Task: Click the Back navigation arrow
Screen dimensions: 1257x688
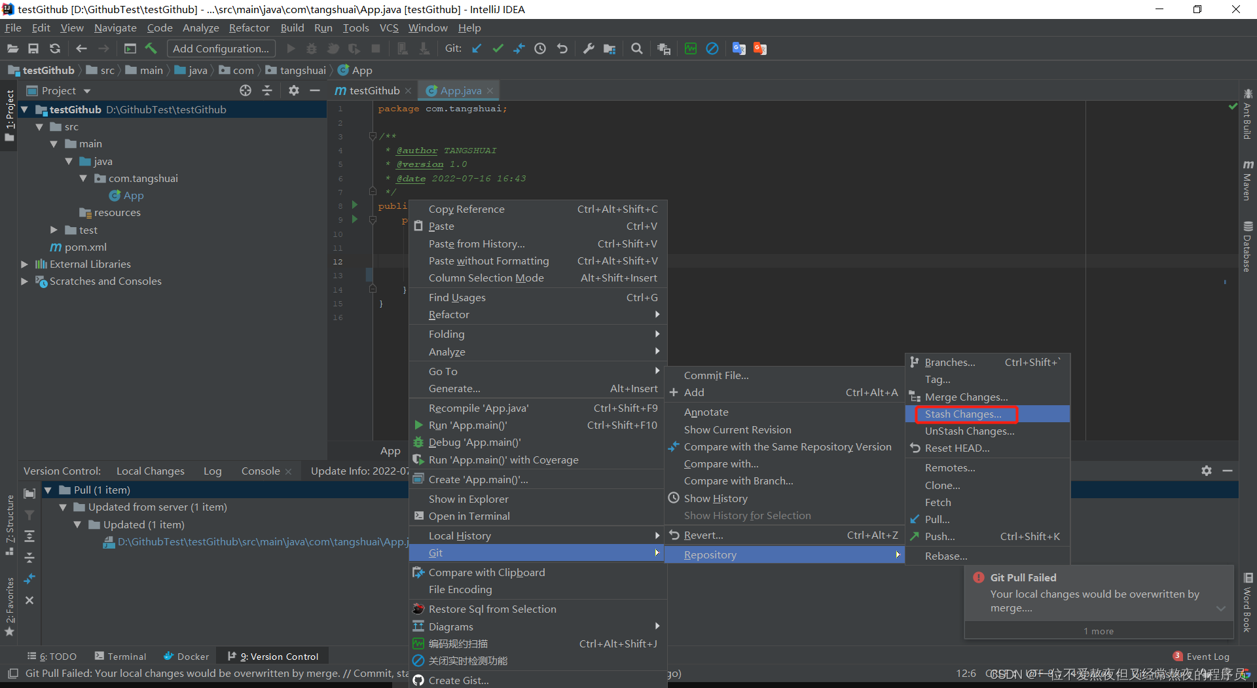Action: pyautogui.click(x=81, y=48)
